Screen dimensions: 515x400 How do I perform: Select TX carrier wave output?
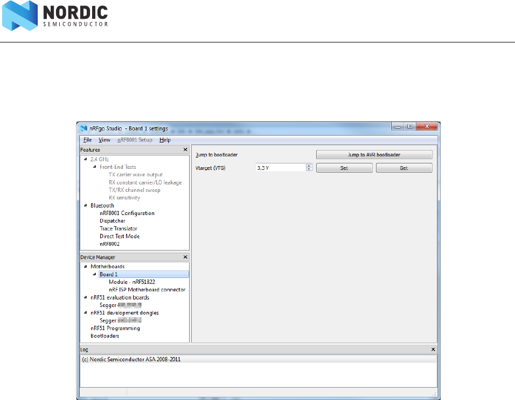(136, 175)
